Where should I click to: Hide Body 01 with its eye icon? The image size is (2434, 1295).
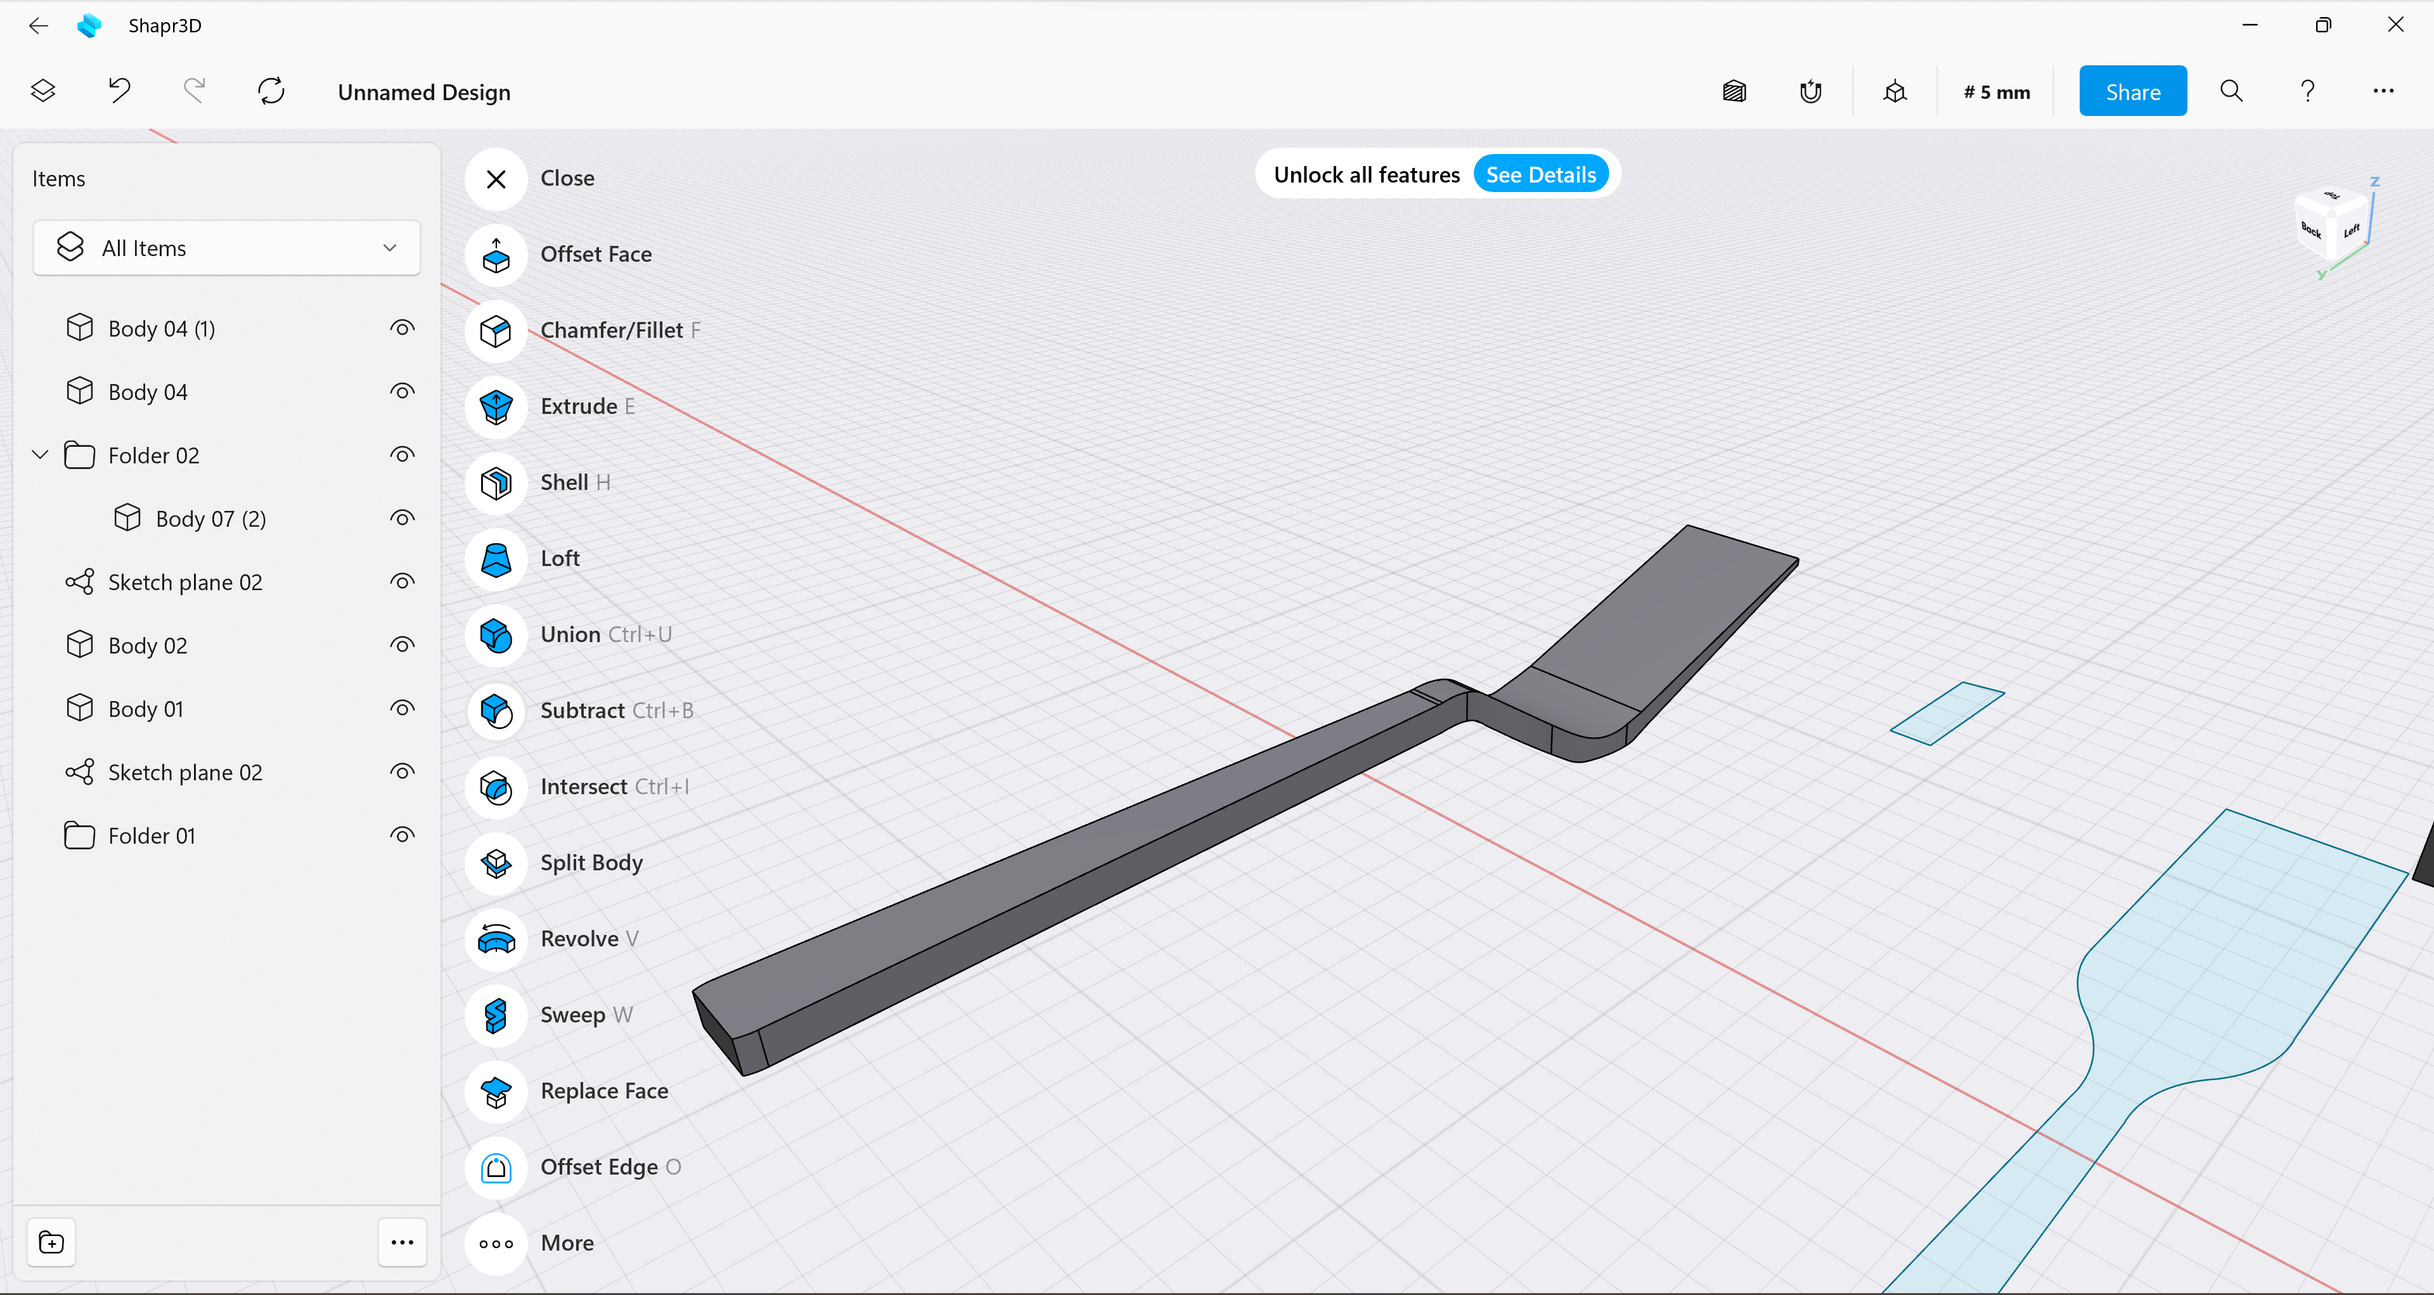click(x=402, y=709)
